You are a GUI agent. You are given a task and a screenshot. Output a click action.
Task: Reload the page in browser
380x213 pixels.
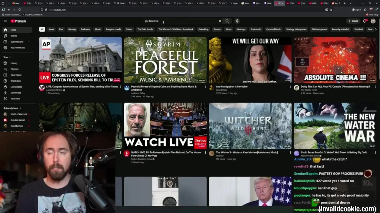(20, 10)
